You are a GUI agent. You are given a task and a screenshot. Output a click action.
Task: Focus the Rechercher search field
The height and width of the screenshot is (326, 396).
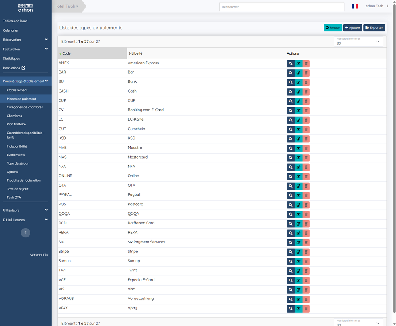(282, 7)
